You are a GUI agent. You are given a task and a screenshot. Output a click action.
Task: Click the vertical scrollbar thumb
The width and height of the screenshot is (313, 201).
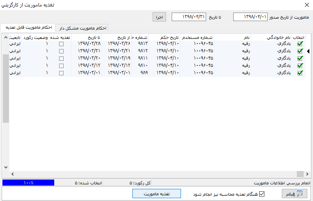[6, 89]
